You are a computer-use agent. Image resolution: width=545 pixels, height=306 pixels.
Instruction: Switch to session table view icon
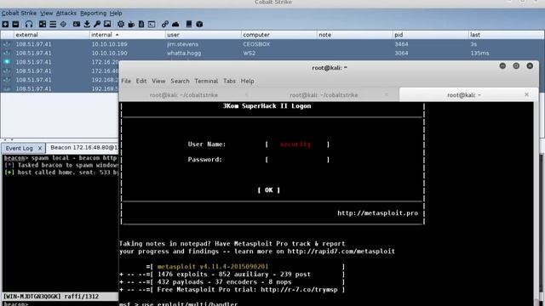tap(53, 25)
